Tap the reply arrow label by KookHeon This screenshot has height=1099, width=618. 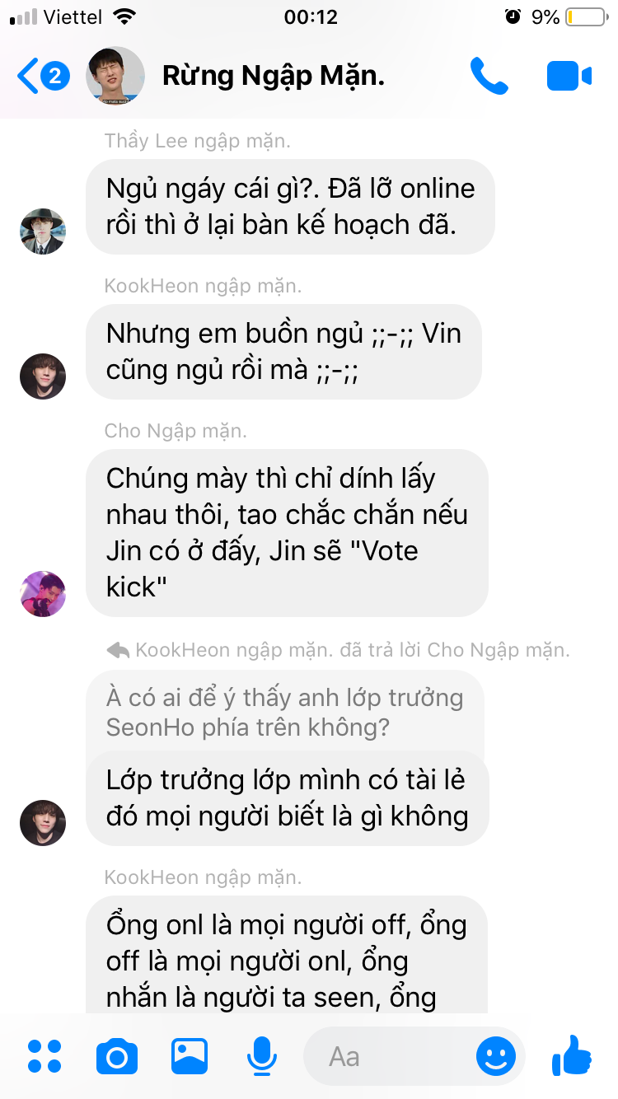click(x=338, y=650)
